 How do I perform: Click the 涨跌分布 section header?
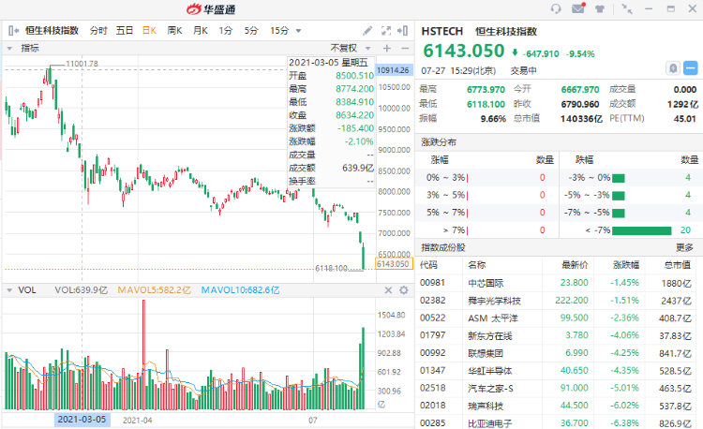tap(439, 142)
